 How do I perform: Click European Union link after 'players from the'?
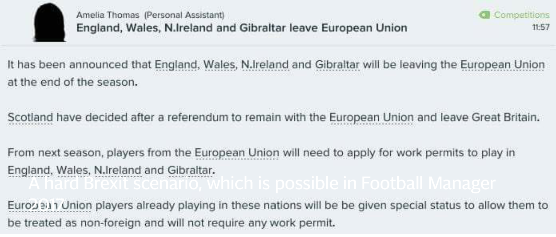pyautogui.click(x=236, y=153)
